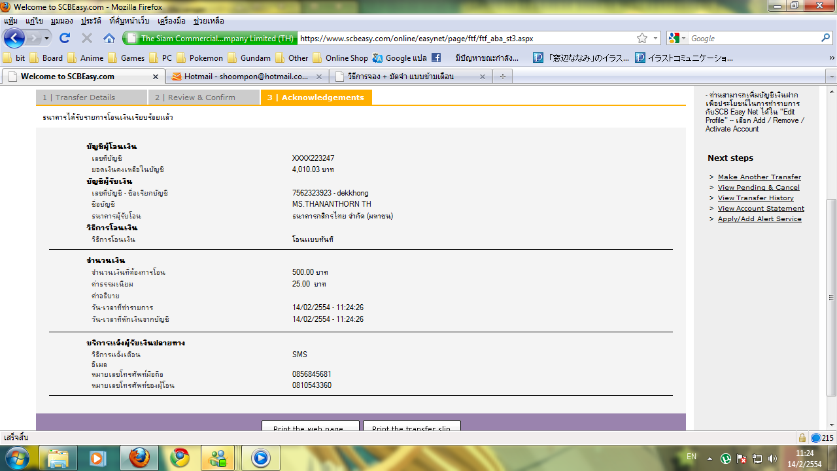Open the Pokemon bookmarks folder
The height and width of the screenshot is (471, 837).
pyautogui.click(x=200, y=58)
